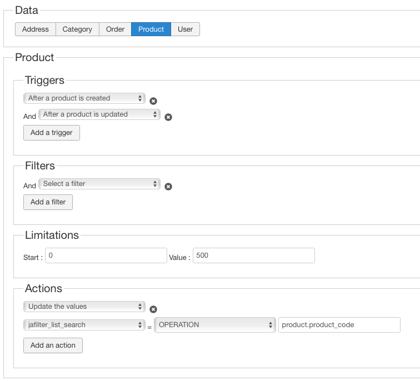Switch to the Order data tab
Image resolution: width=420 pixels, height=381 pixels.
(x=115, y=29)
